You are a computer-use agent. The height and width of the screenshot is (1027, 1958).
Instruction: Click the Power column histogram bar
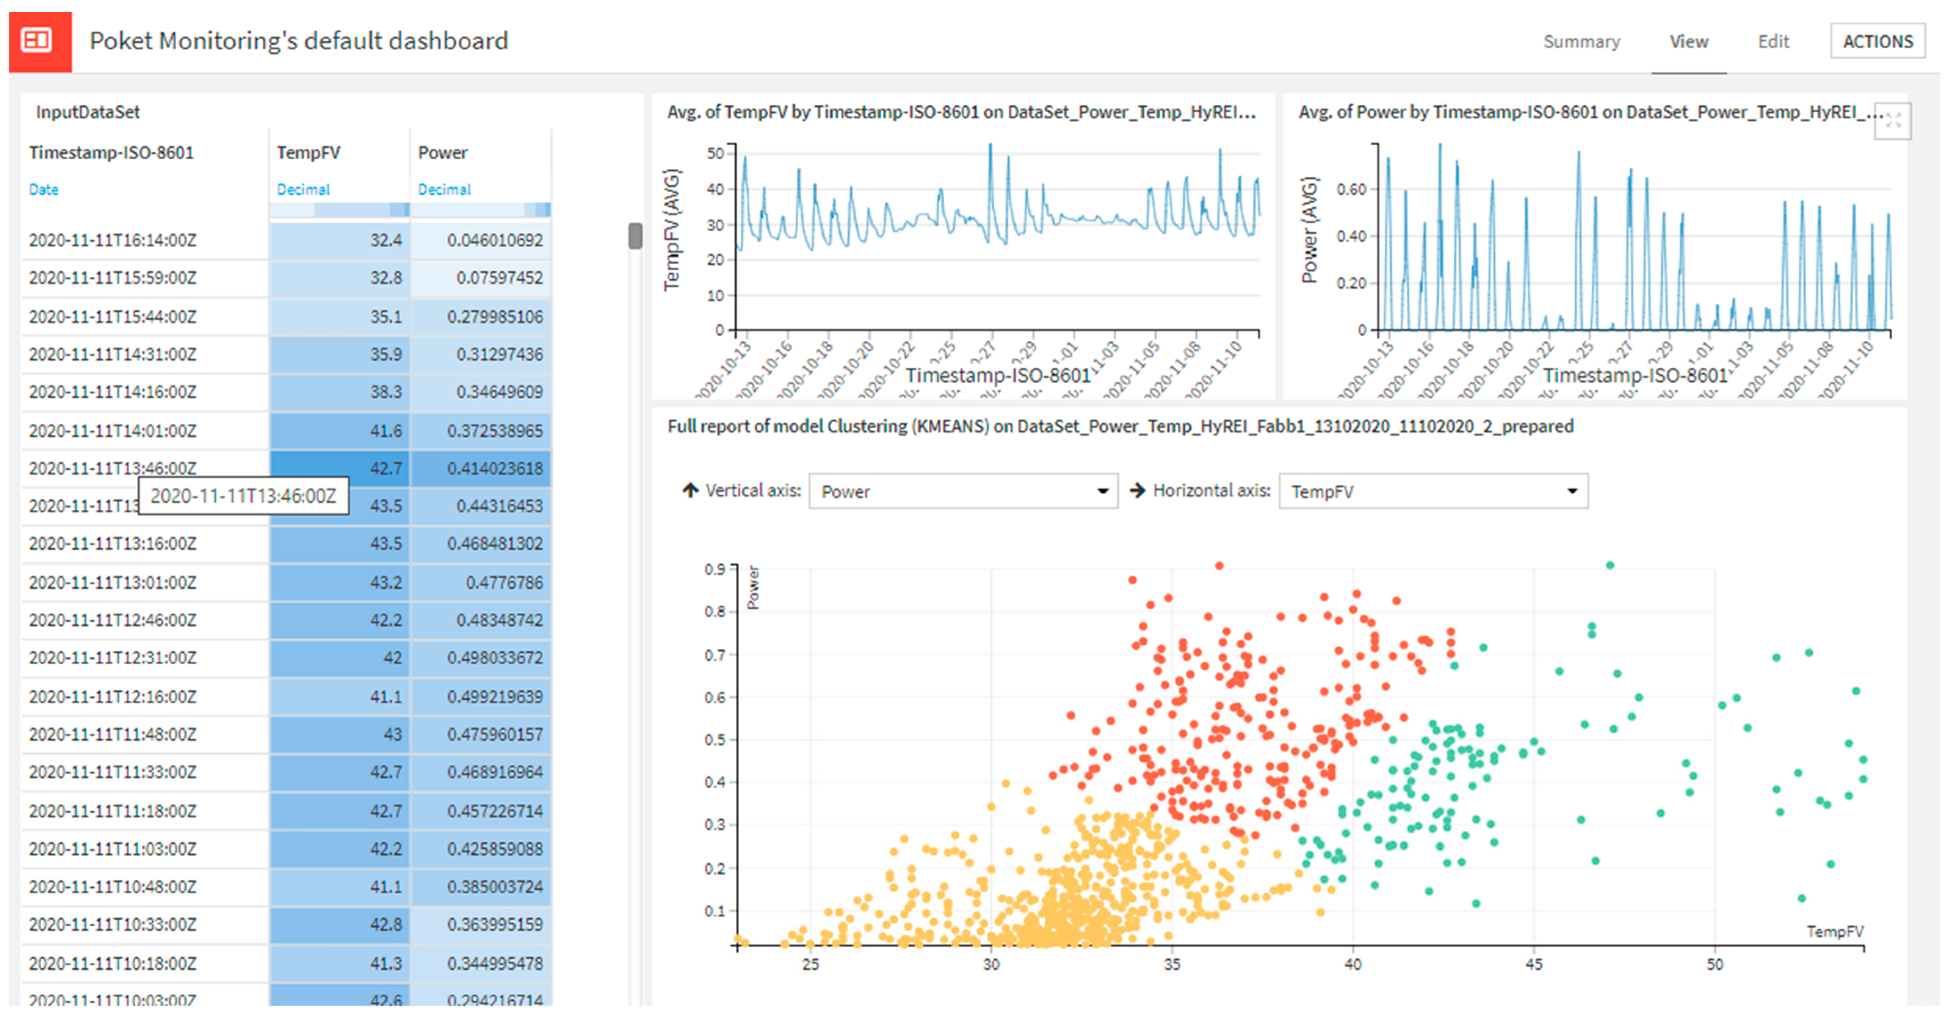pos(480,210)
